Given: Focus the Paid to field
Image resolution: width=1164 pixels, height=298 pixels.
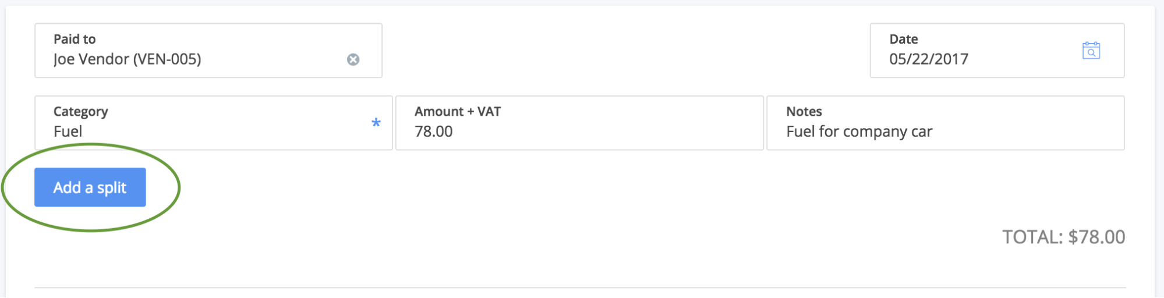Looking at the screenshot, I should (208, 51).
